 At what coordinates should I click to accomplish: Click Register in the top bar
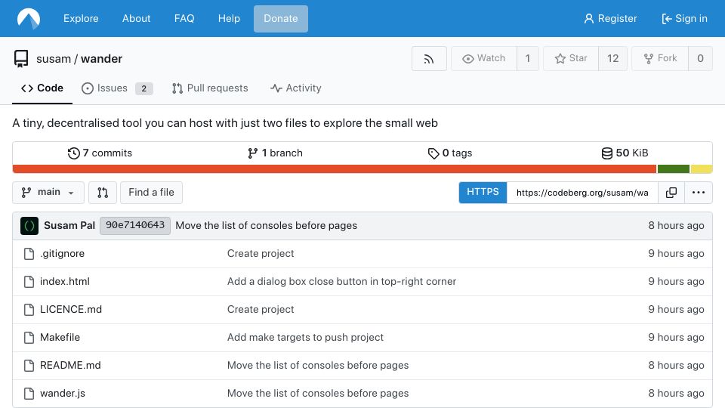pos(610,18)
